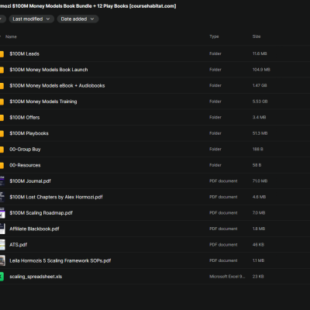
Task: Click Folder type for $100M Offers row
Action: click(215, 117)
